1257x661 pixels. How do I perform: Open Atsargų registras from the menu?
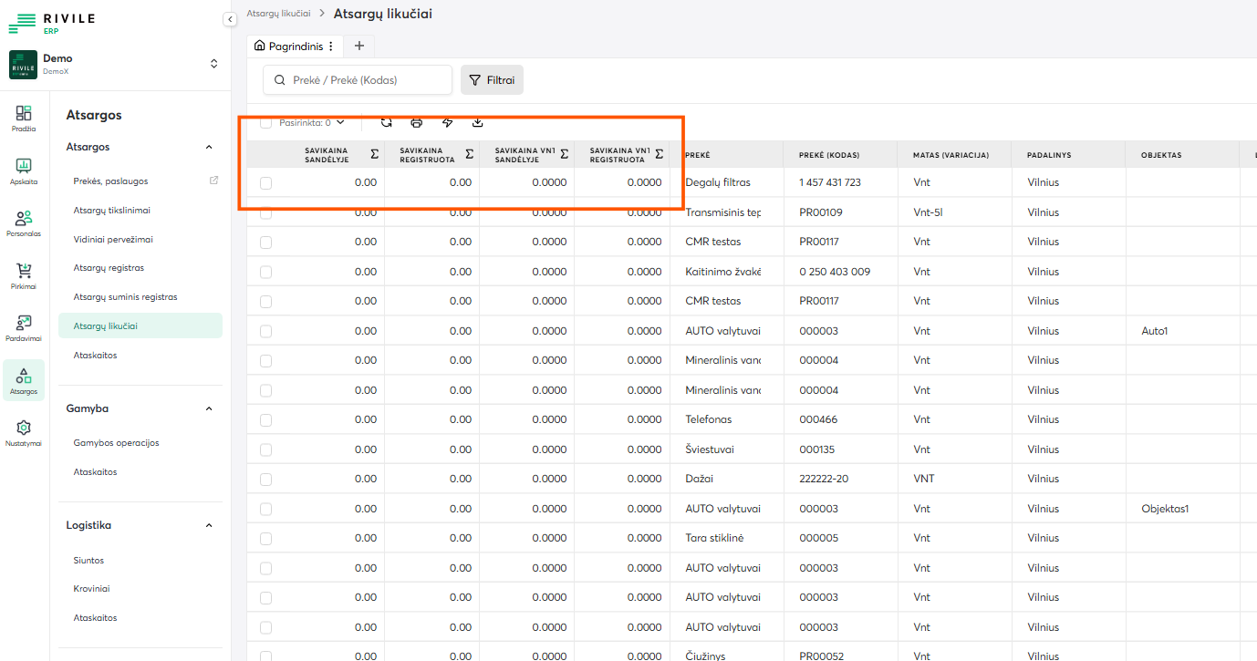click(109, 268)
